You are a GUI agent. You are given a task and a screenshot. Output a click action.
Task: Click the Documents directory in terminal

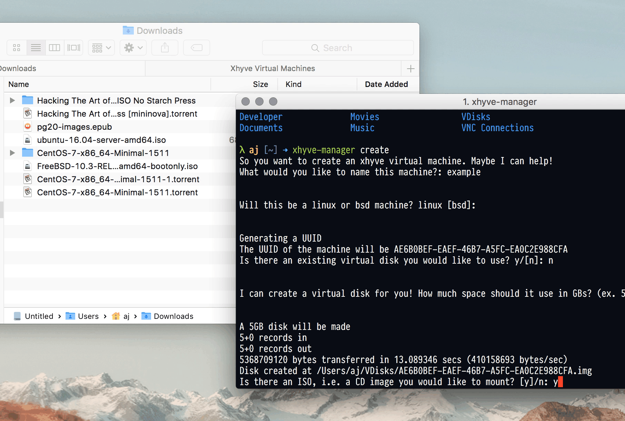coord(261,128)
